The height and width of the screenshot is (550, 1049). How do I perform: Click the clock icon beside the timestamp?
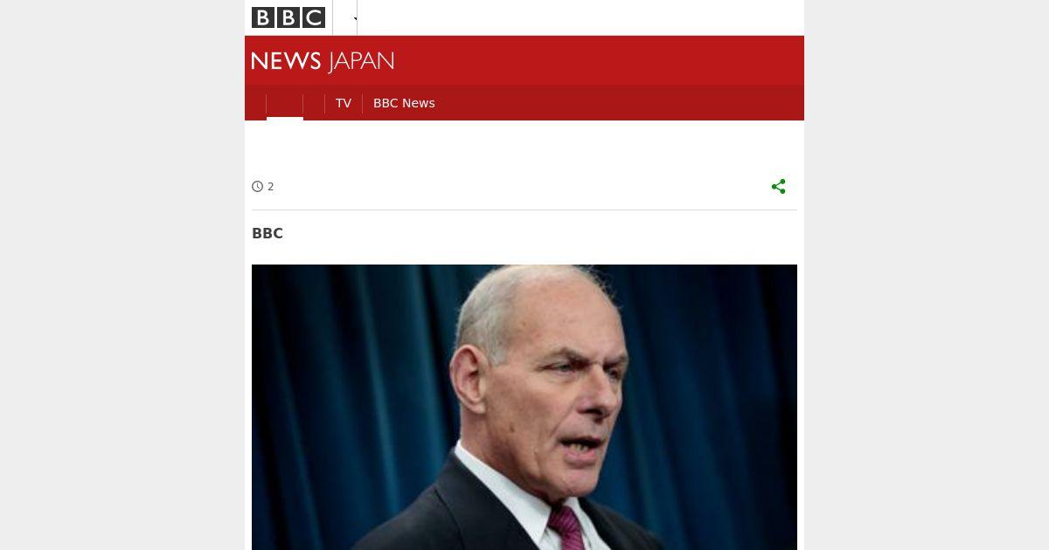[x=257, y=186]
